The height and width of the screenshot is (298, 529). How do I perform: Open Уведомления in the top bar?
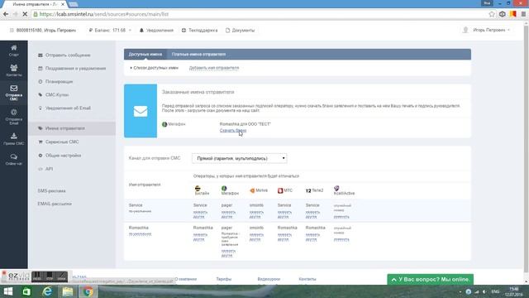pos(156,31)
